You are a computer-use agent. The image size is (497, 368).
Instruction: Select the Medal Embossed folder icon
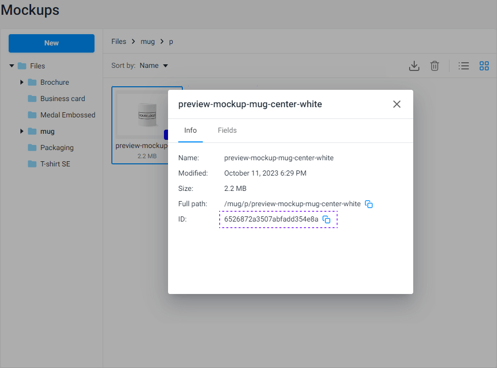click(32, 115)
